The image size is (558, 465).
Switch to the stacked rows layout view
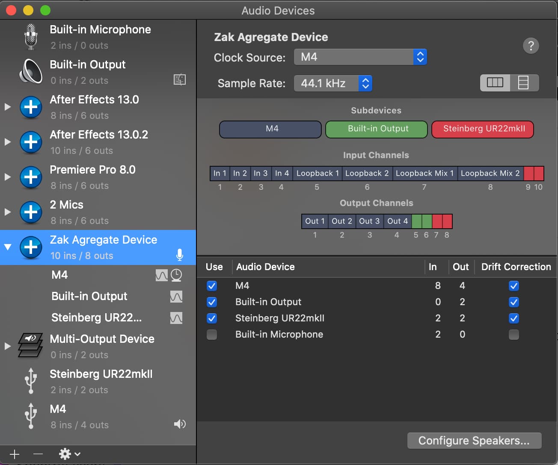pos(524,82)
